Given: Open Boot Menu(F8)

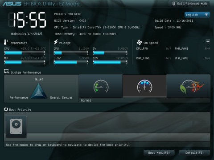Looking at the screenshot, I should click(159, 153).
